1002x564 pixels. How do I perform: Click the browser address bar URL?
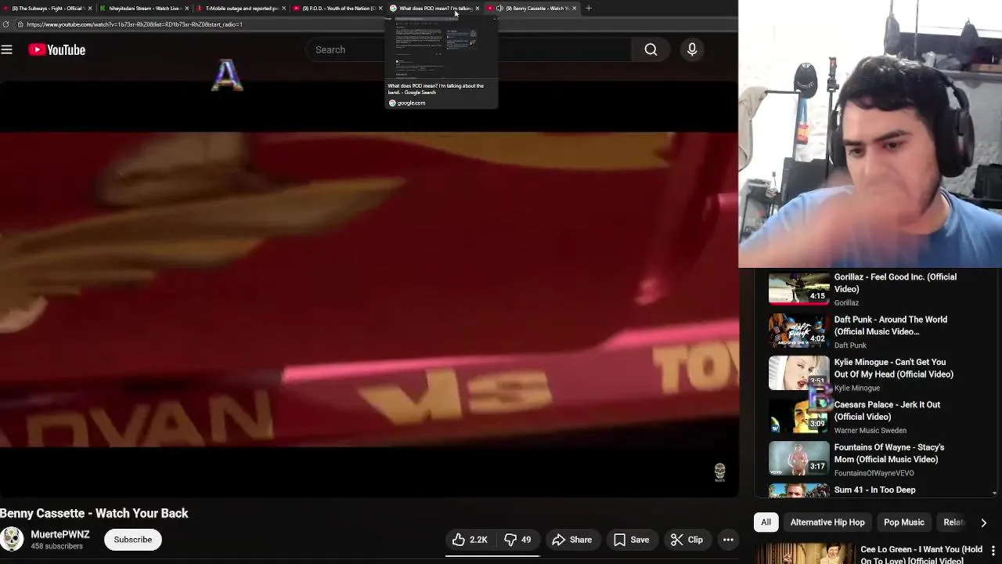click(x=135, y=24)
